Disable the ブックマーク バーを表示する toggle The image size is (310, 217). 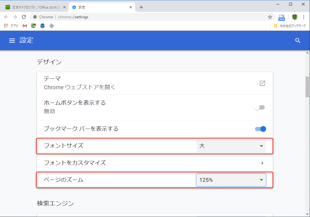coord(259,129)
